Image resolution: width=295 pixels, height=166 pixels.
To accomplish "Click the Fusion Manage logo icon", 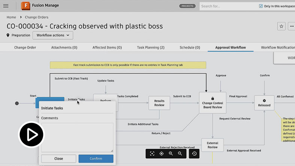I will 25,6.
